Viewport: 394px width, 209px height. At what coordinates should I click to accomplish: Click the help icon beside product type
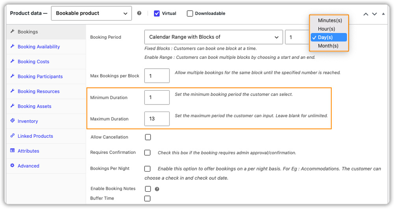(139, 13)
